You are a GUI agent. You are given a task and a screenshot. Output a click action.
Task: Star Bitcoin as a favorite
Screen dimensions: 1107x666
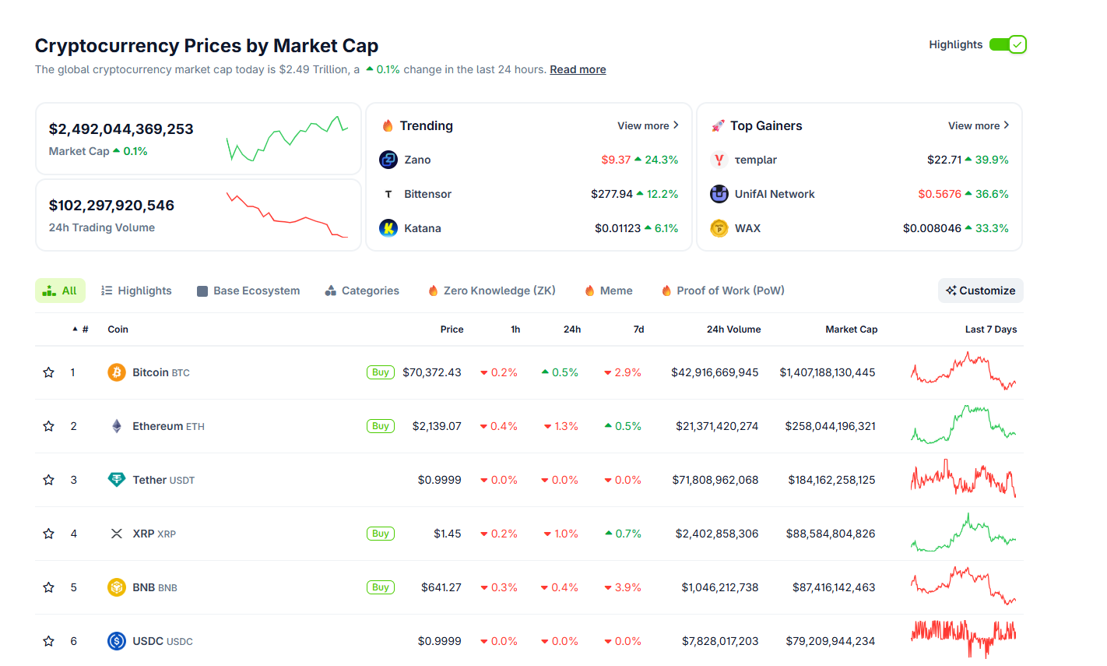(48, 372)
